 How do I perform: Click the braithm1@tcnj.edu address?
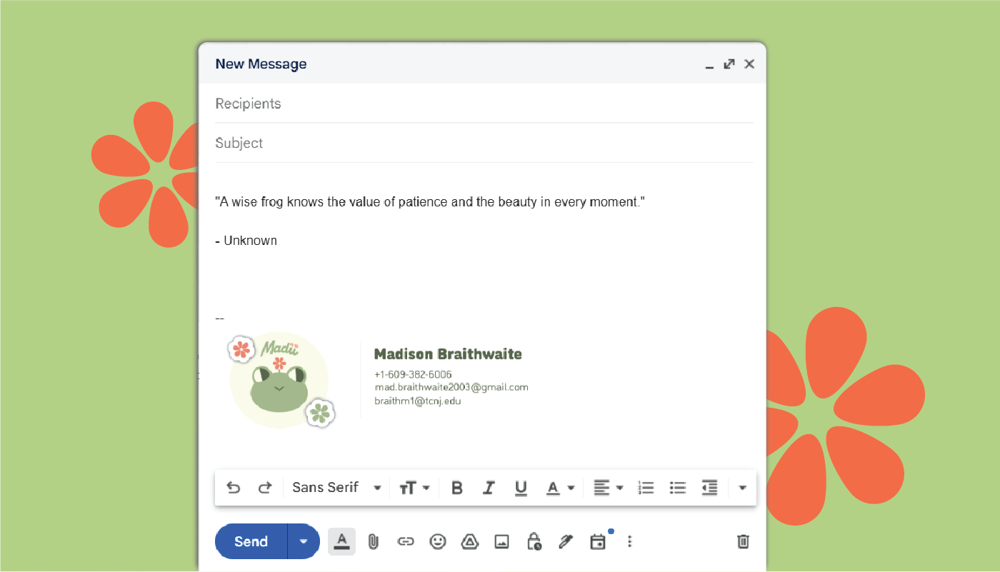pyautogui.click(x=418, y=401)
